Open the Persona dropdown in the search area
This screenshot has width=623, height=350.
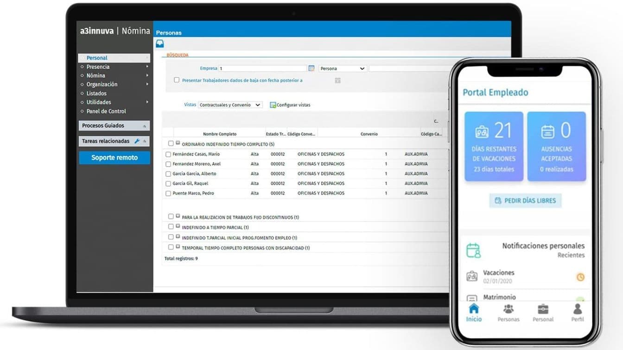point(342,68)
